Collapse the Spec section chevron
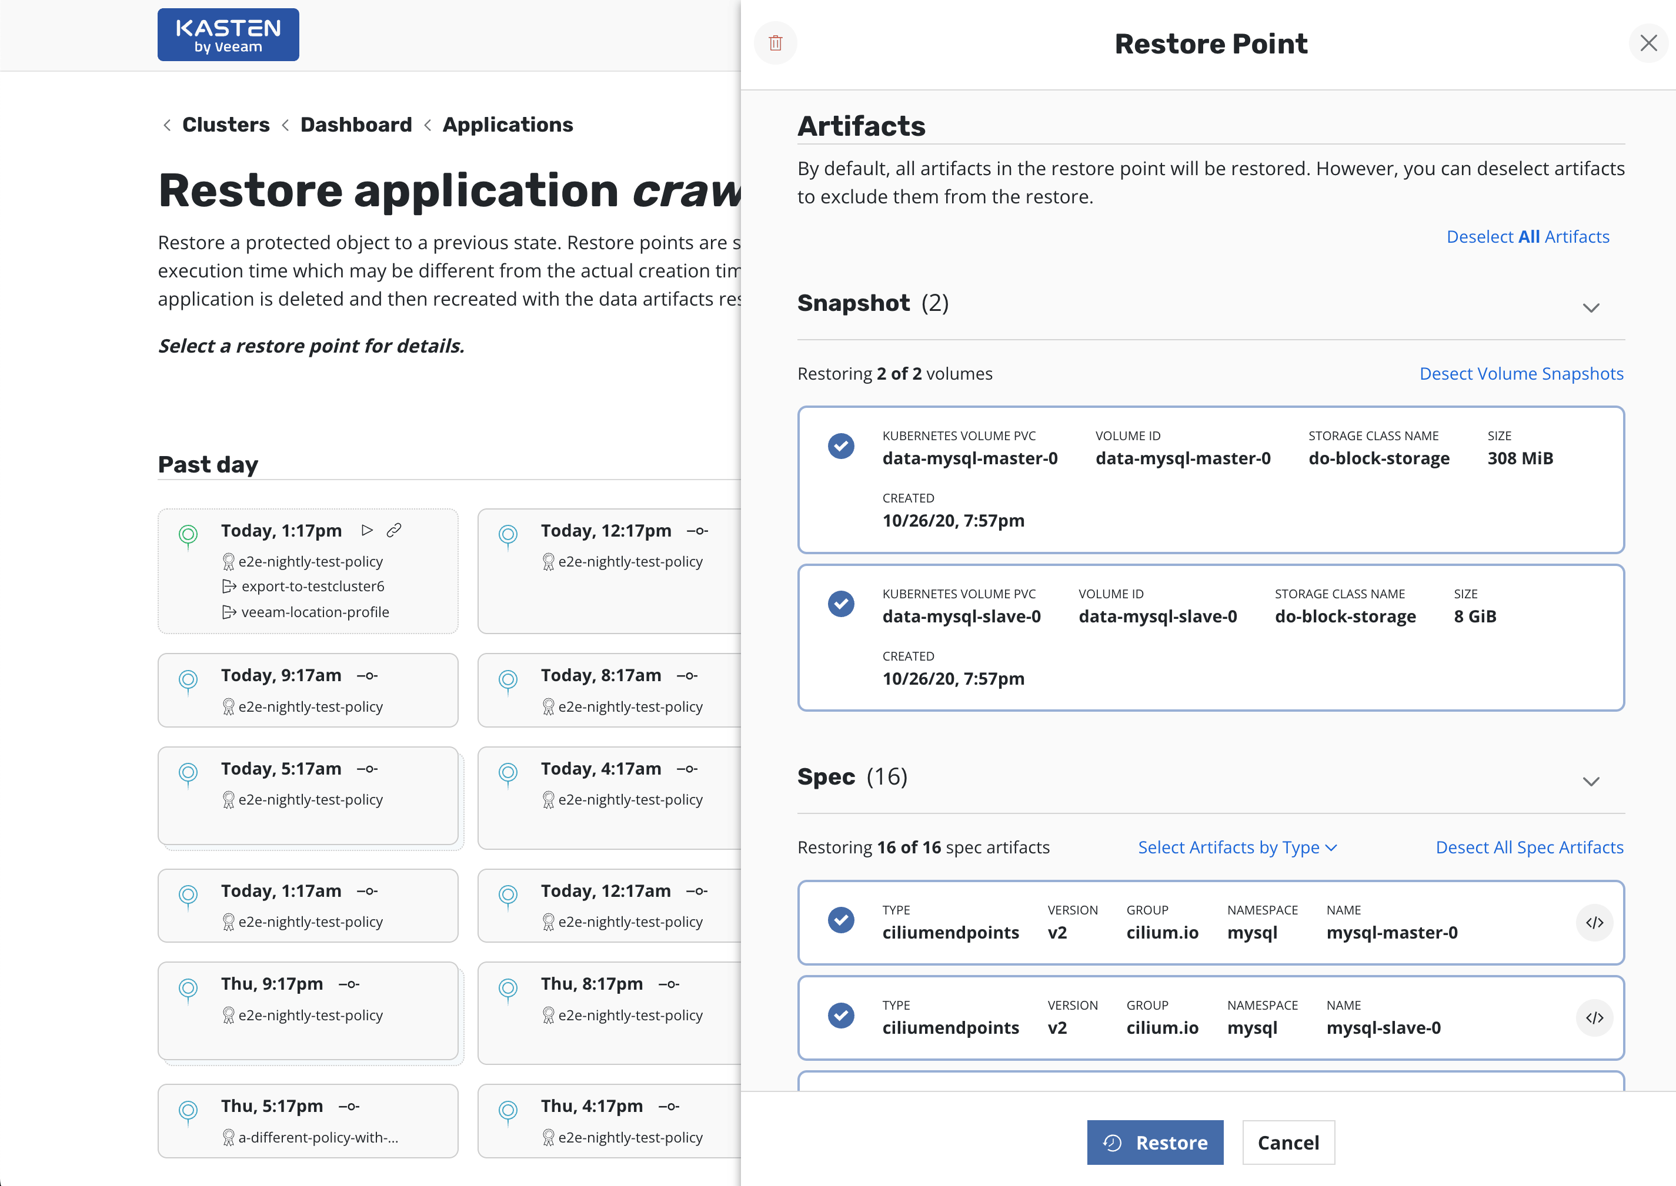 [x=1591, y=782]
